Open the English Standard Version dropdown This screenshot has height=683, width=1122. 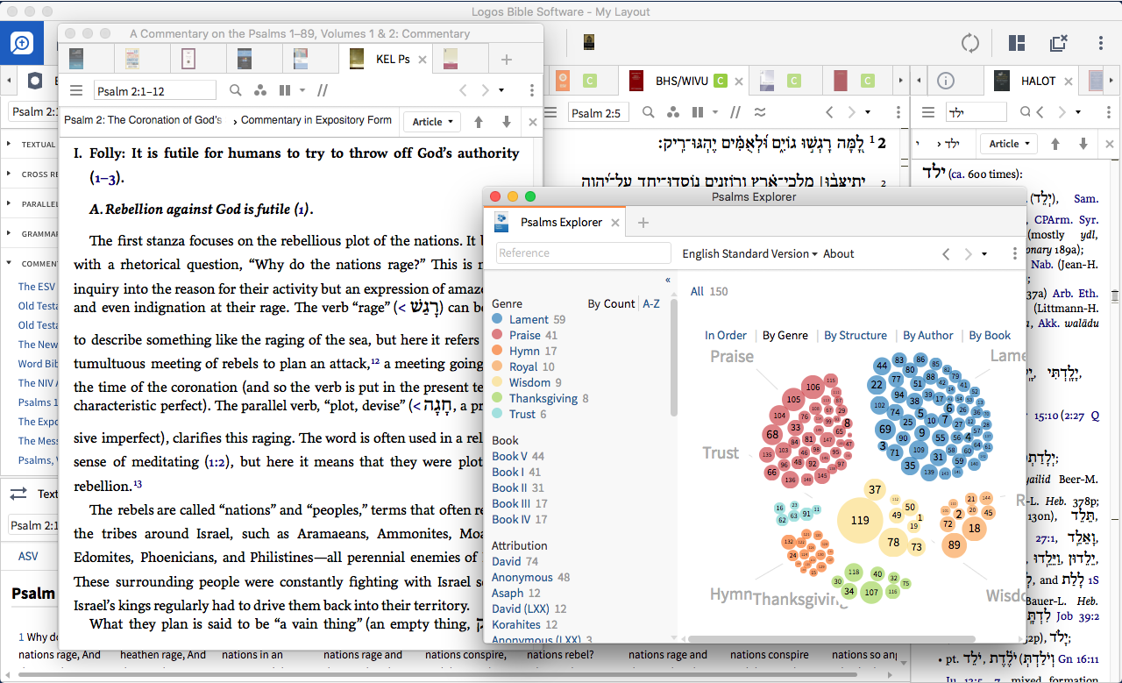click(x=749, y=253)
